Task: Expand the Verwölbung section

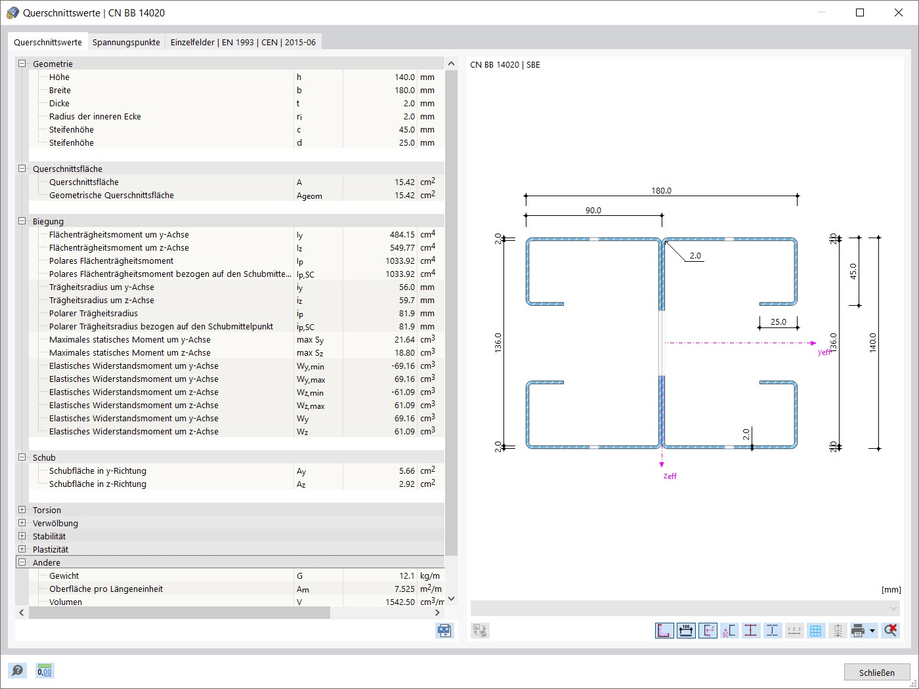Action: tap(22, 523)
